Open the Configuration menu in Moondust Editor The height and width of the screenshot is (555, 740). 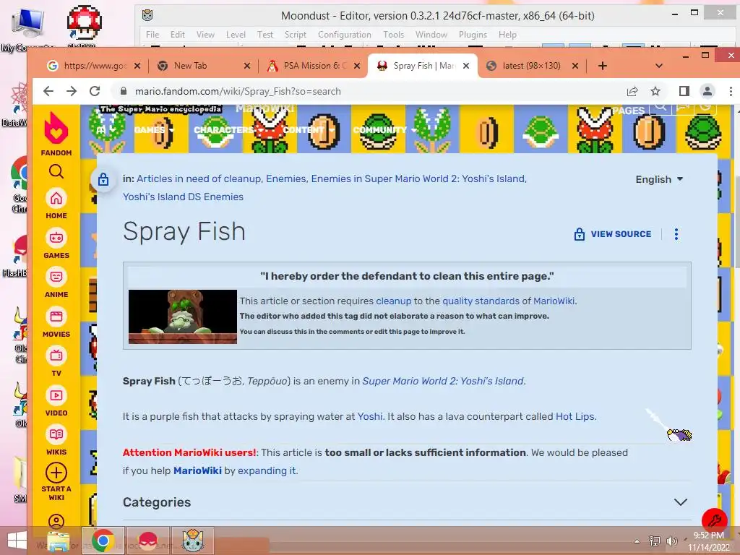345,35
